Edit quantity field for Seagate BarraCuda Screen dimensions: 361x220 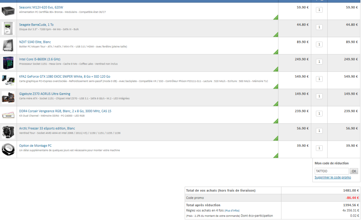click(319, 27)
